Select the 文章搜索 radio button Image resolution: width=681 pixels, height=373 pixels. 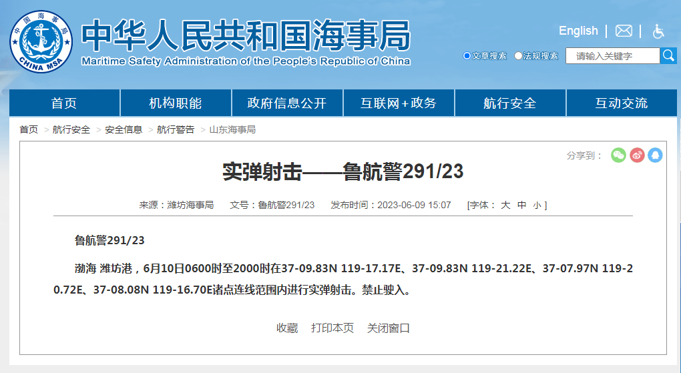tap(467, 55)
